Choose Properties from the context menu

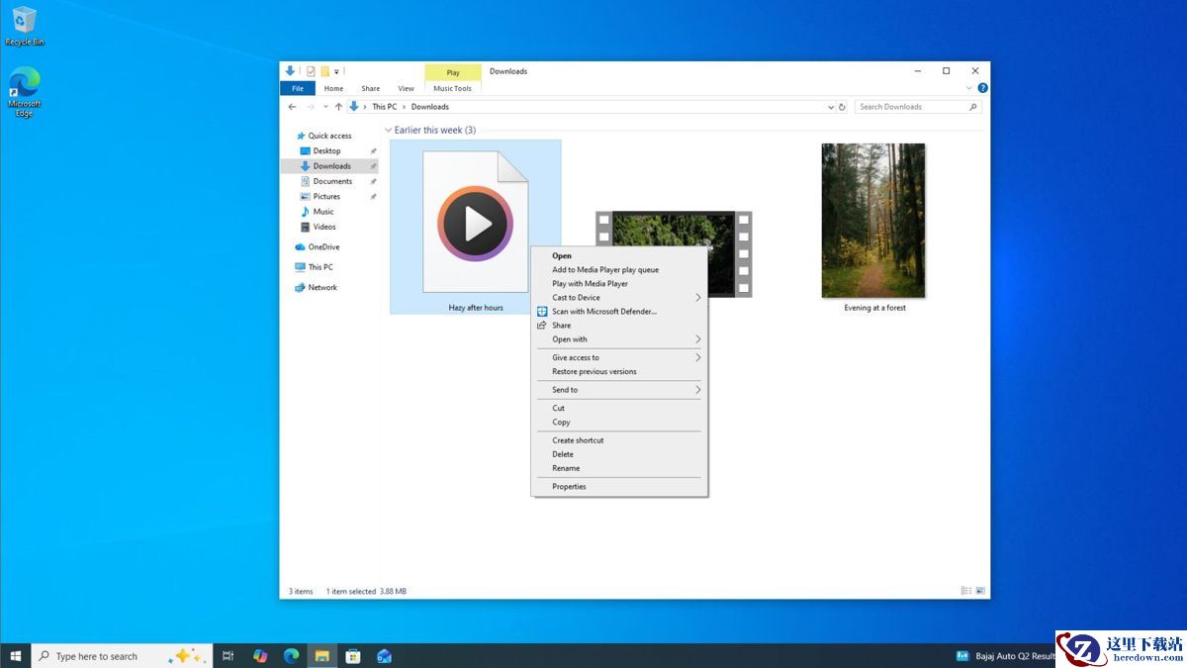pos(569,487)
